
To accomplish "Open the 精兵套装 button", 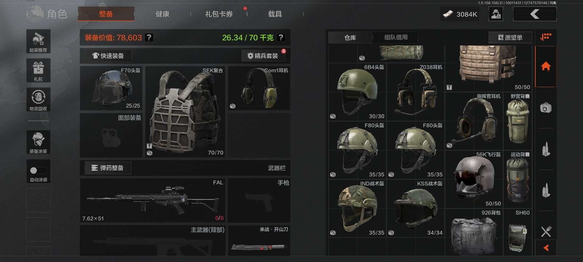I will (x=263, y=56).
